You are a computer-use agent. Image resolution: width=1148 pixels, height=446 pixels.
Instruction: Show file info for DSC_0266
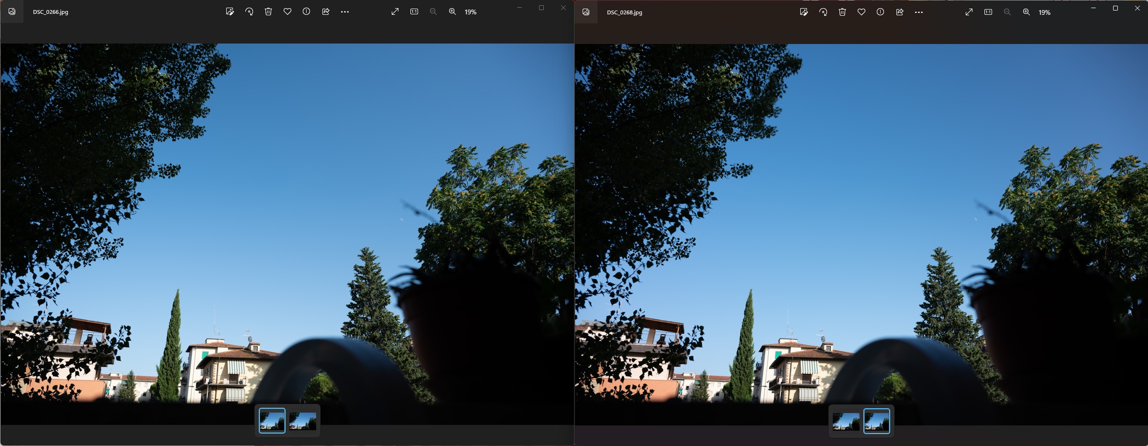point(307,11)
